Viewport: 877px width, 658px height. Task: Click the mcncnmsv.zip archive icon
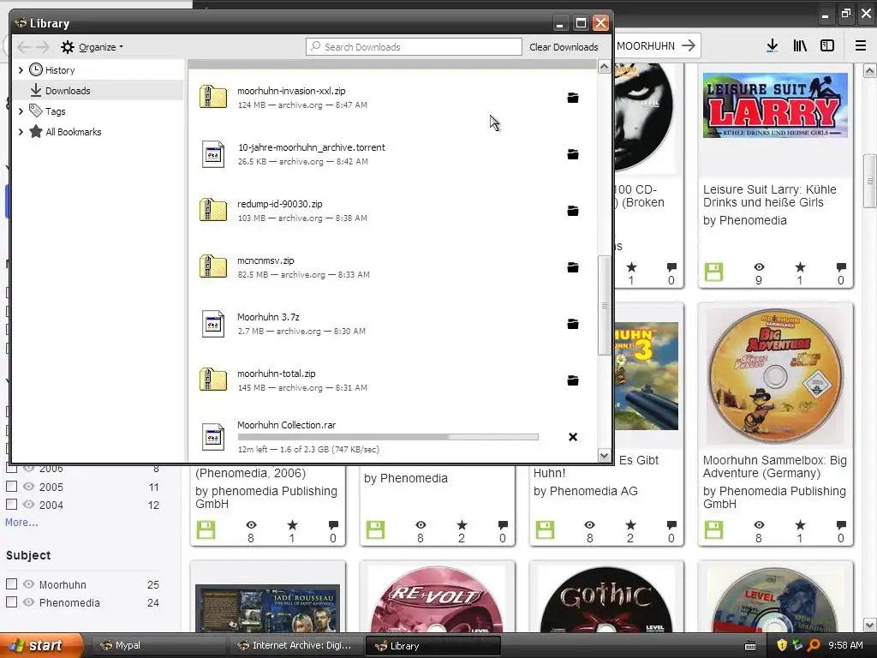coord(213,267)
